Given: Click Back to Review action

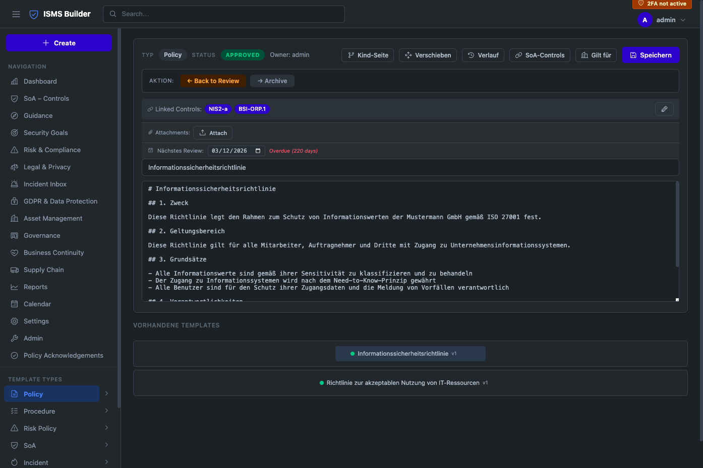Looking at the screenshot, I should tap(213, 81).
